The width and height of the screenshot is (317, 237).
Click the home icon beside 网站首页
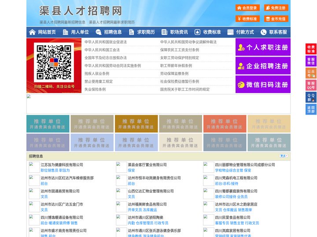click(32, 32)
